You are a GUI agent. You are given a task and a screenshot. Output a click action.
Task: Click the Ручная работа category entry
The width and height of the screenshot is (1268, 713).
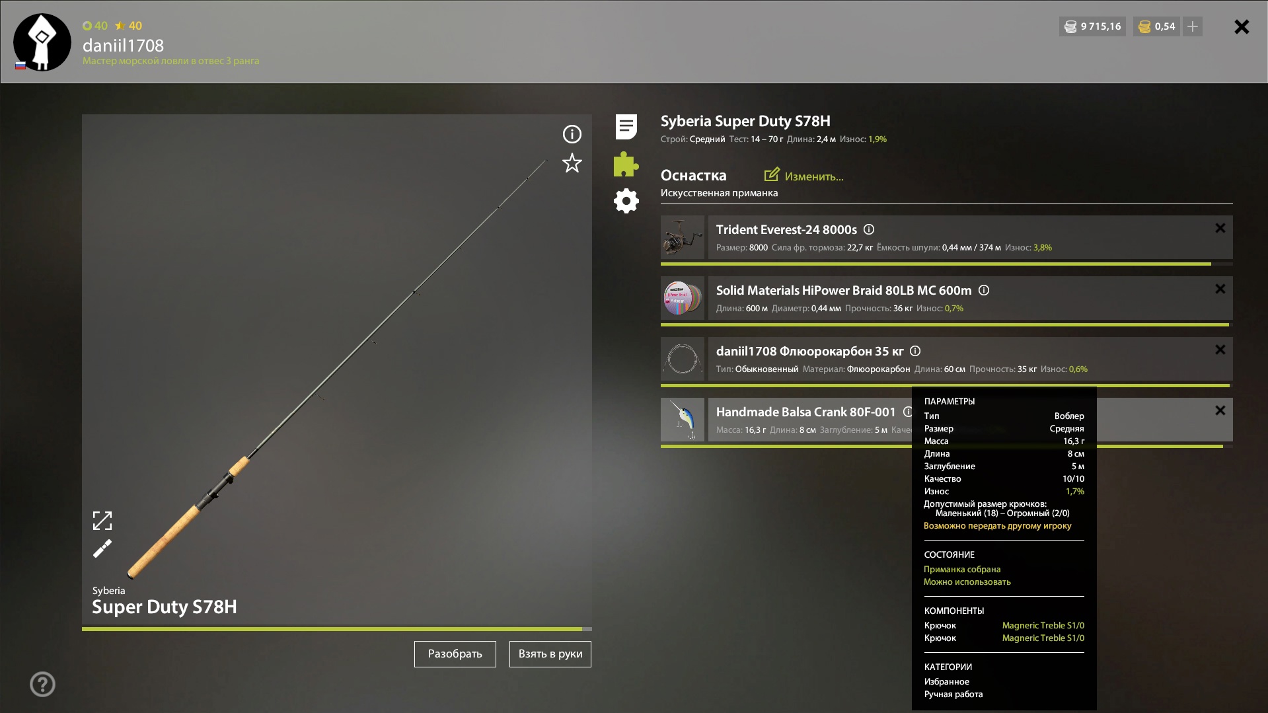click(953, 694)
